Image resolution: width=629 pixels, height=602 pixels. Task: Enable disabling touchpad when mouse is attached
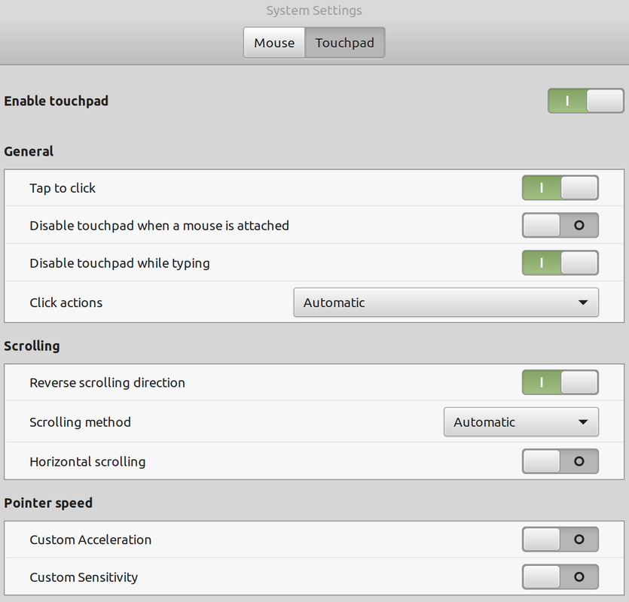click(560, 225)
